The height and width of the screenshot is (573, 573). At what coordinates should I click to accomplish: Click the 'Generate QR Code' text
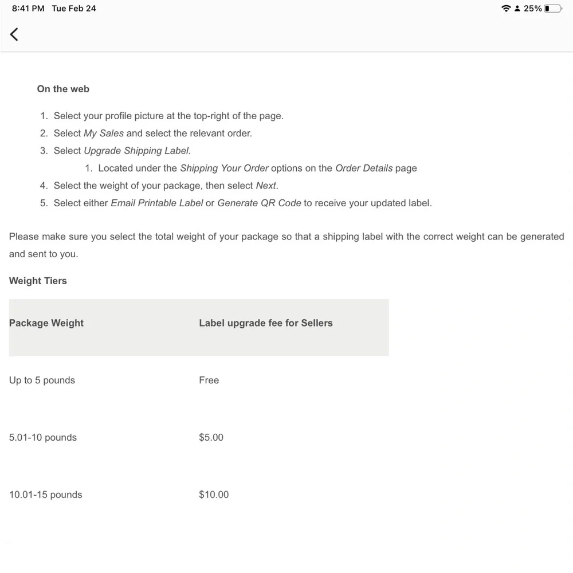pyautogui.click(x=259, y=203)
